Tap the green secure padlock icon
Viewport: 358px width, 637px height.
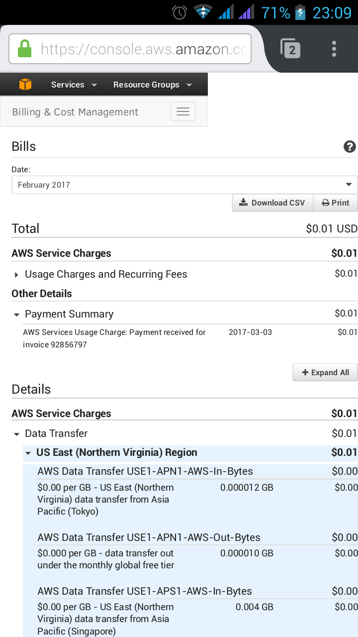coord(24,49)
